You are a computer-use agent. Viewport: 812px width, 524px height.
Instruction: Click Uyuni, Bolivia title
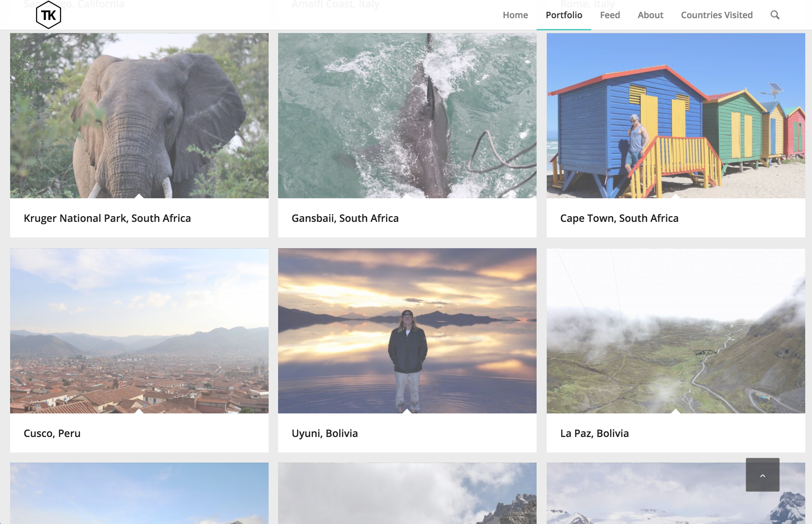click(x=324, y=433)
